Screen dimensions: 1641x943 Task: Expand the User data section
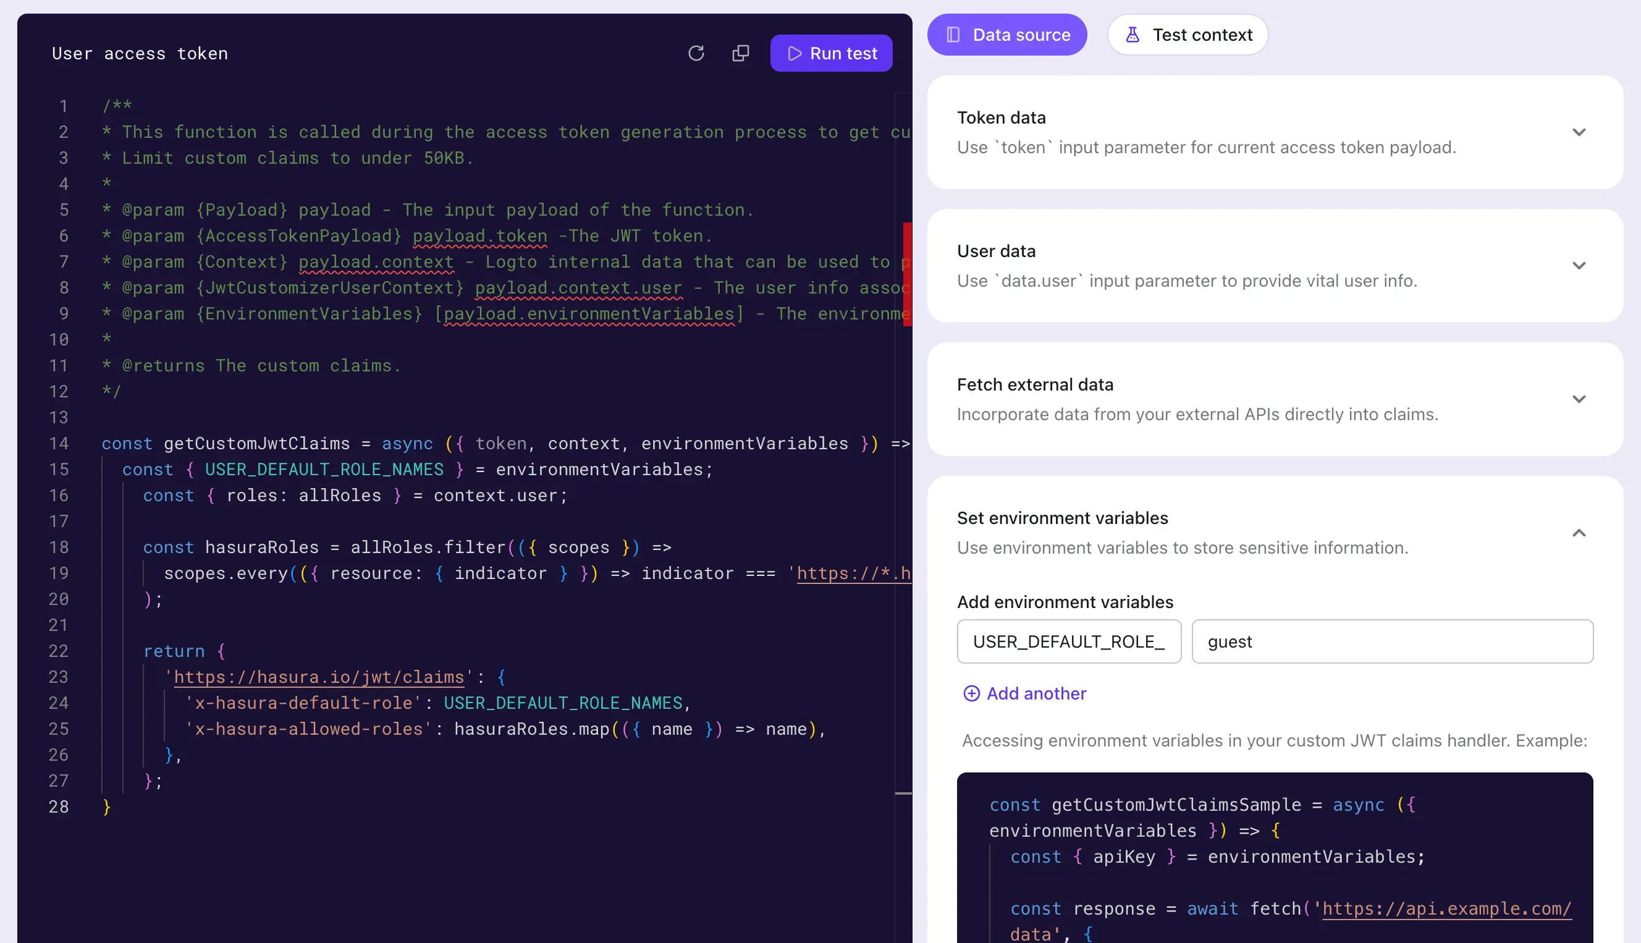click(x=1579, y=266)
